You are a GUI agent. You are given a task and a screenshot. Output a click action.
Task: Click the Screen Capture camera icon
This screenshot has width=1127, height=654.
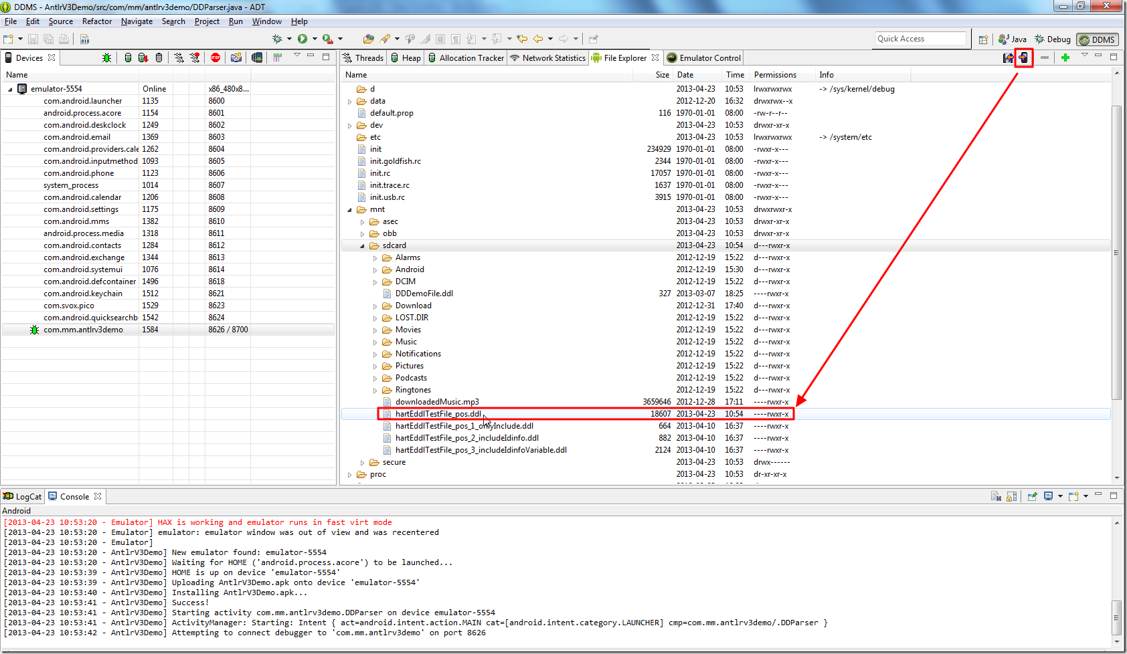click(236, 58)
